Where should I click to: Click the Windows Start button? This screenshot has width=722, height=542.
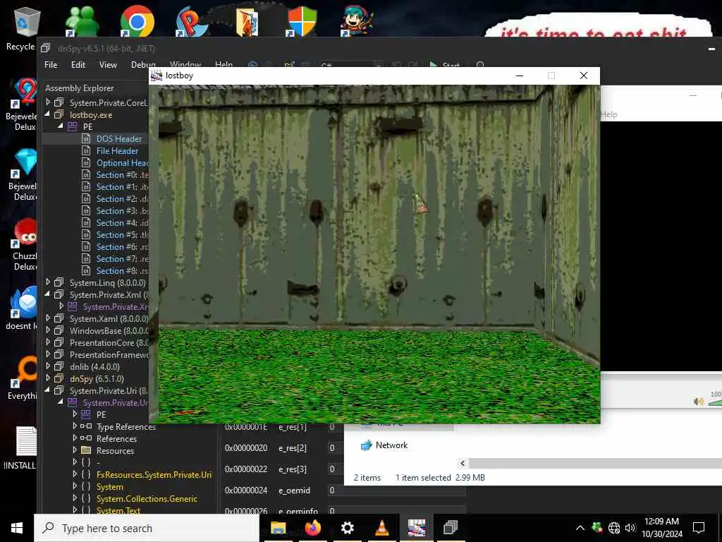(17, 528)
